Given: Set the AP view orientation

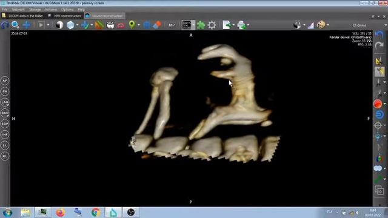Looking at the screenshot, I should pos(5,81).
